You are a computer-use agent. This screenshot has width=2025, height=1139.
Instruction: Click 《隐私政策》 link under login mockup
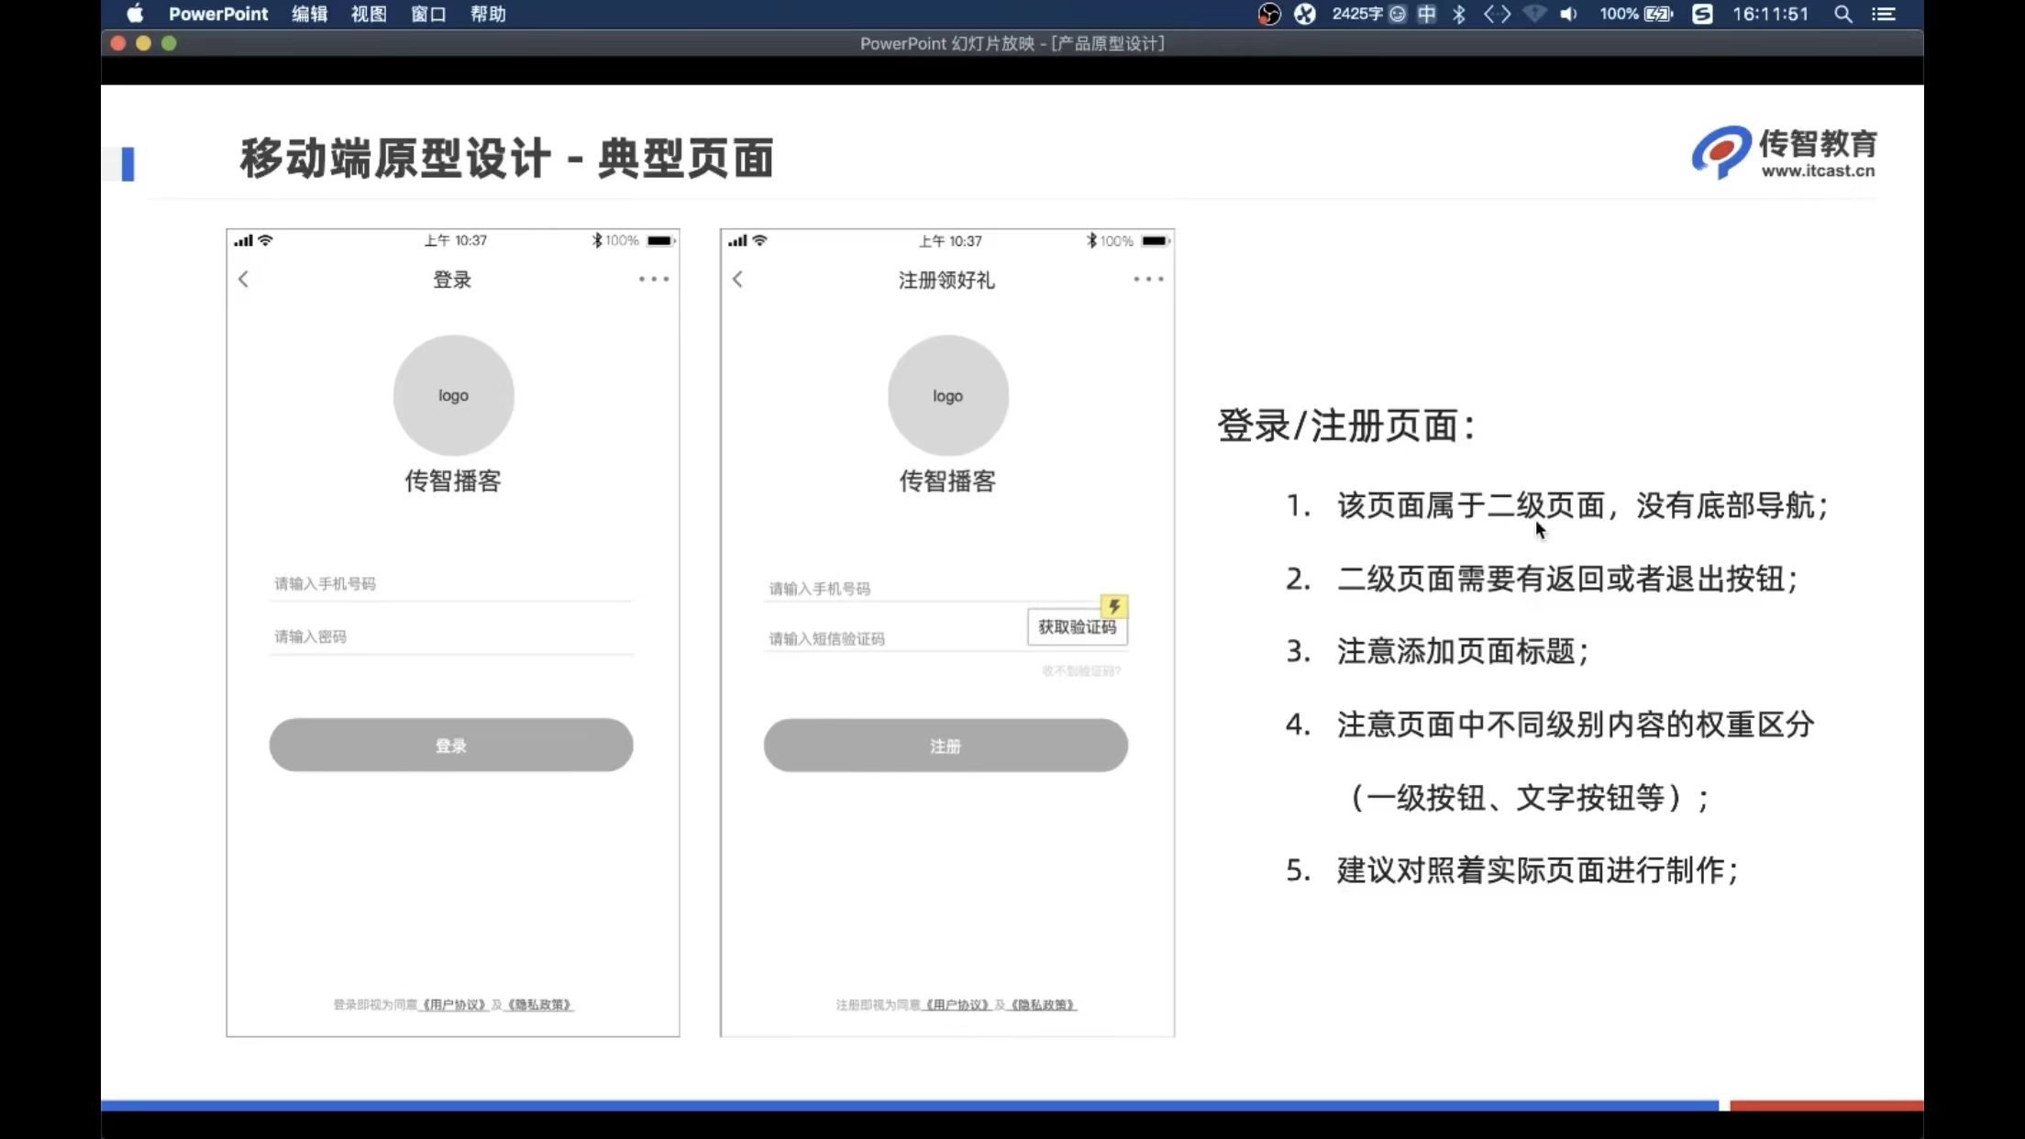[539, 1005]
